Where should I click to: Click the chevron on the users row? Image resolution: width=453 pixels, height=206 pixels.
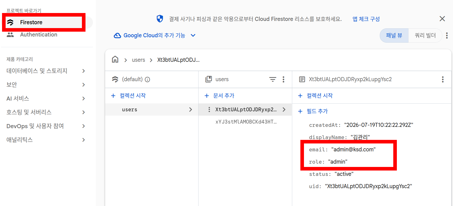tap(190, 110)
